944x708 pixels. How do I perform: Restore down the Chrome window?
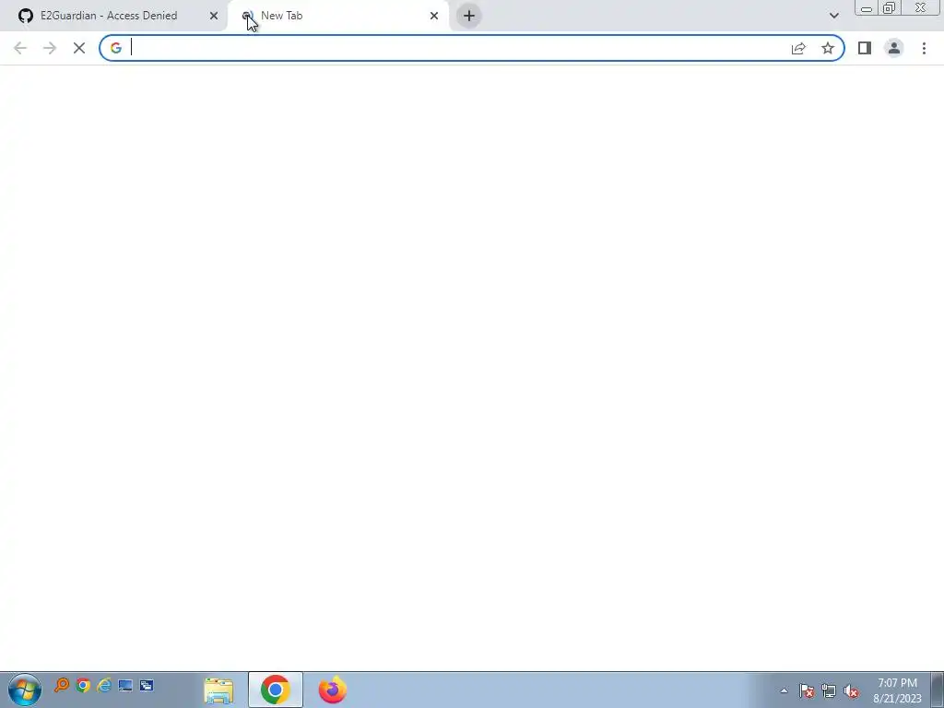[889, 7]
